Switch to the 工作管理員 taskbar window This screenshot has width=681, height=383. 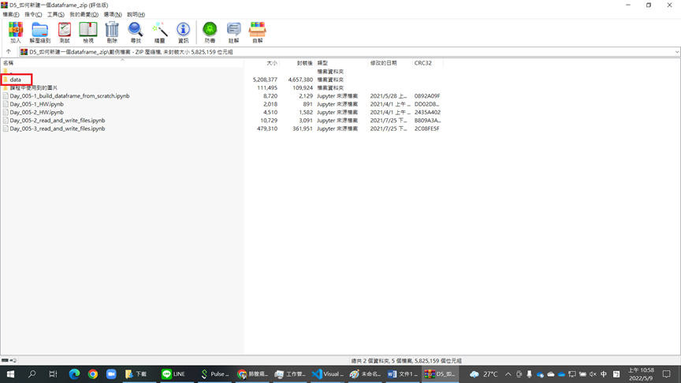click(289, 374)
